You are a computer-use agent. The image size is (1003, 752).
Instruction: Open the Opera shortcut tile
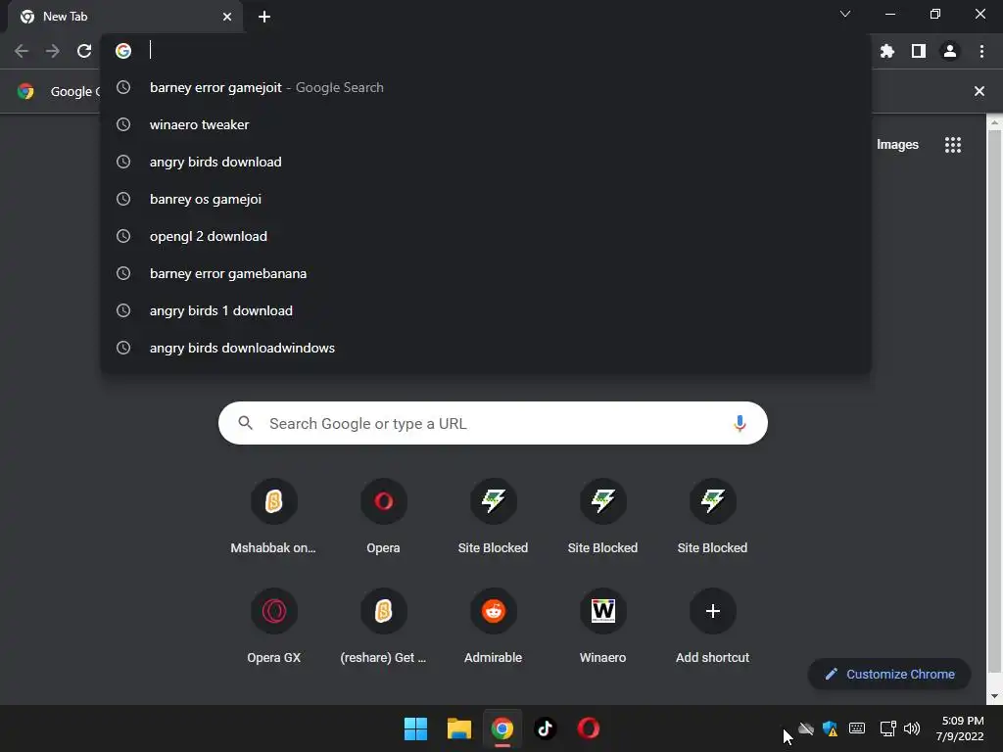pos(383,517)
